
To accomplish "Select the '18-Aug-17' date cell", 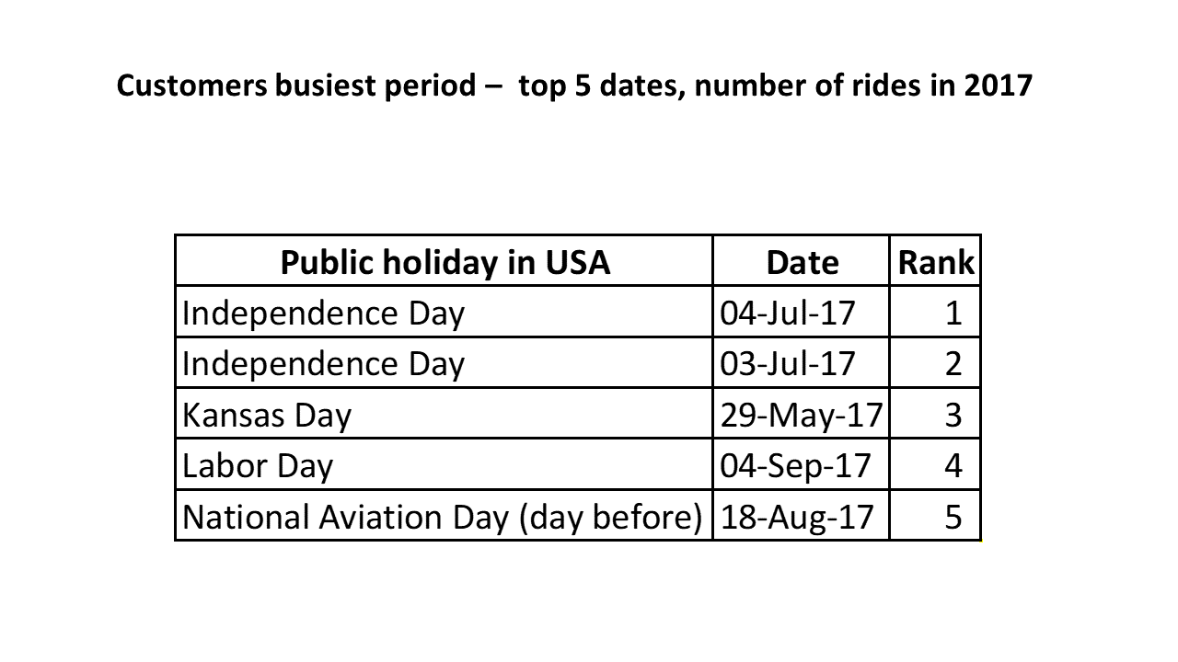I will pyautogui.click(x=802, y=515).
